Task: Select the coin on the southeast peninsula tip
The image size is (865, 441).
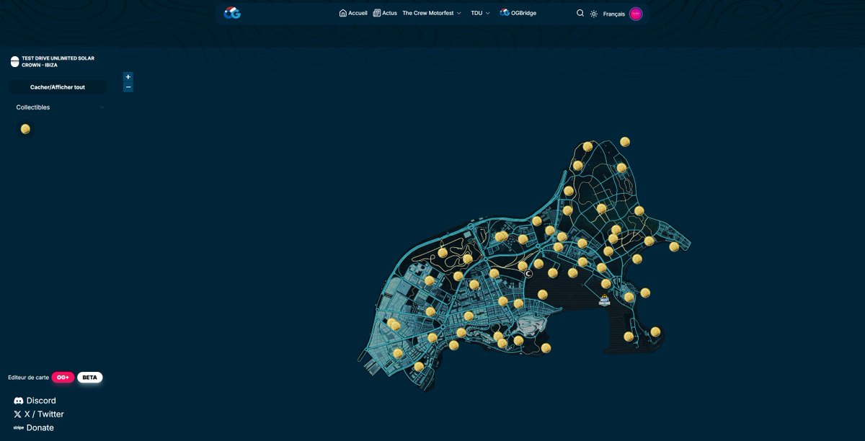Action: (x=655, y=332)
